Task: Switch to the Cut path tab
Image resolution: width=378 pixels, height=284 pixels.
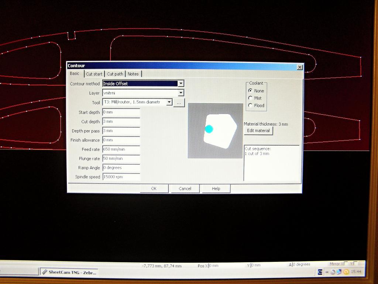Action: [x=115, y=74]
